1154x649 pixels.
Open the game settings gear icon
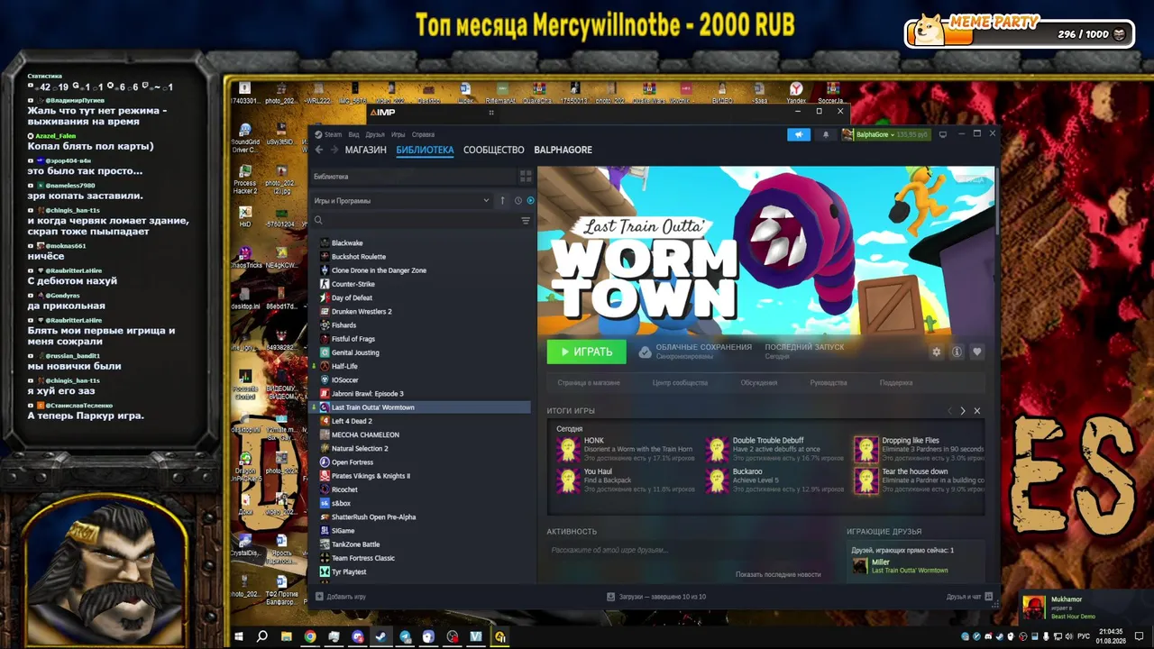click(x=936, y=352)
